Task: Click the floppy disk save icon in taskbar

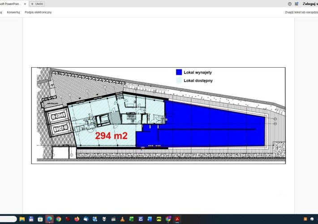Action: (x=31, y=219)
